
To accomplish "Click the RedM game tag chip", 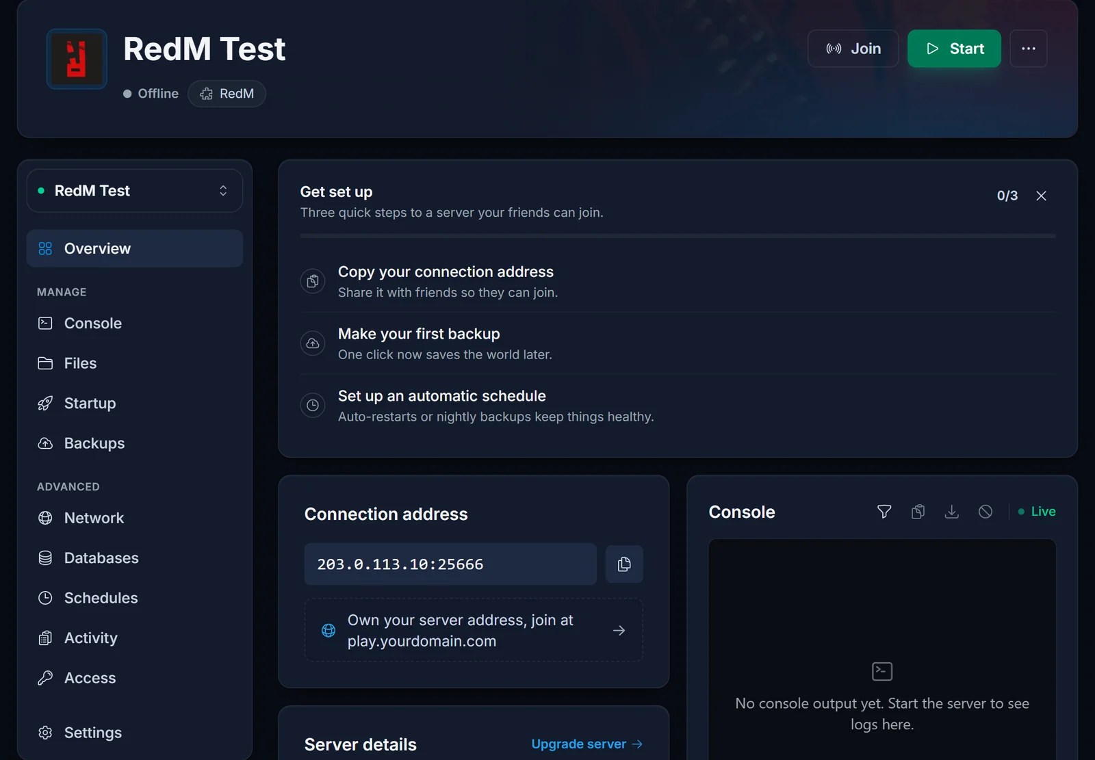I will pyautogui.click(x=227, y=94).
